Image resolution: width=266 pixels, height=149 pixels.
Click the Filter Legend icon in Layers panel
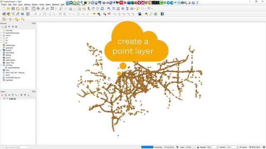(x=12, y=95)
